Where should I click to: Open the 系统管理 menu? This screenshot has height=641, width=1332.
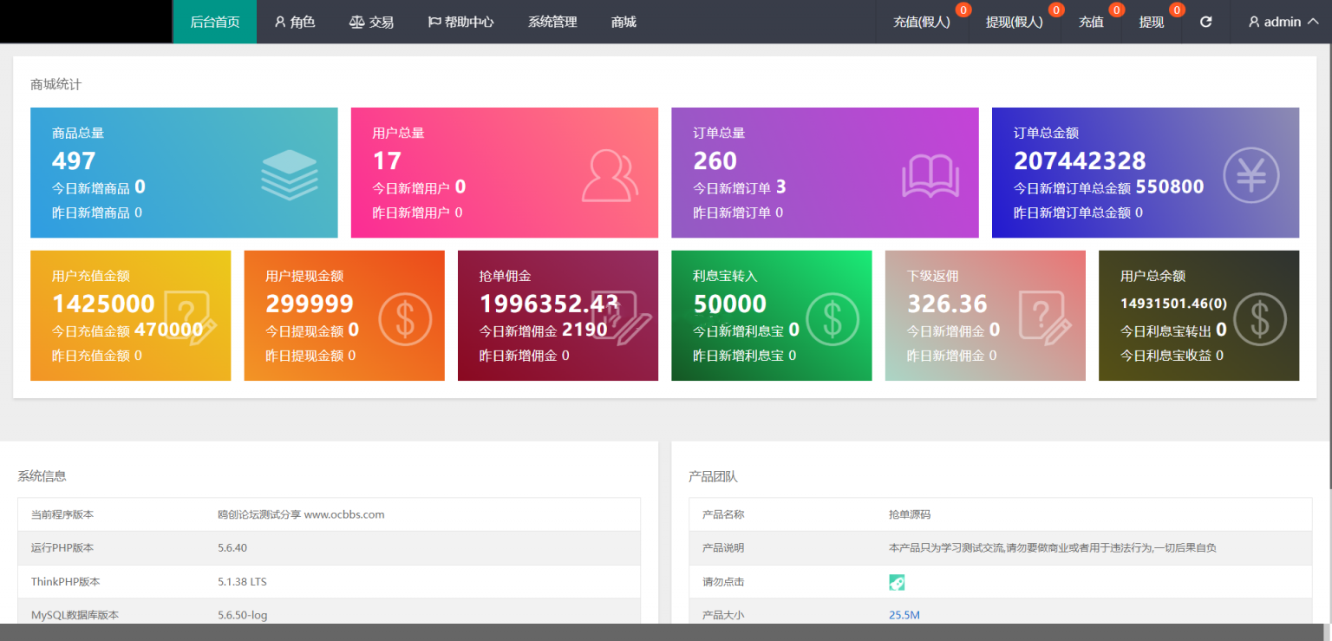tap(552, 22)
